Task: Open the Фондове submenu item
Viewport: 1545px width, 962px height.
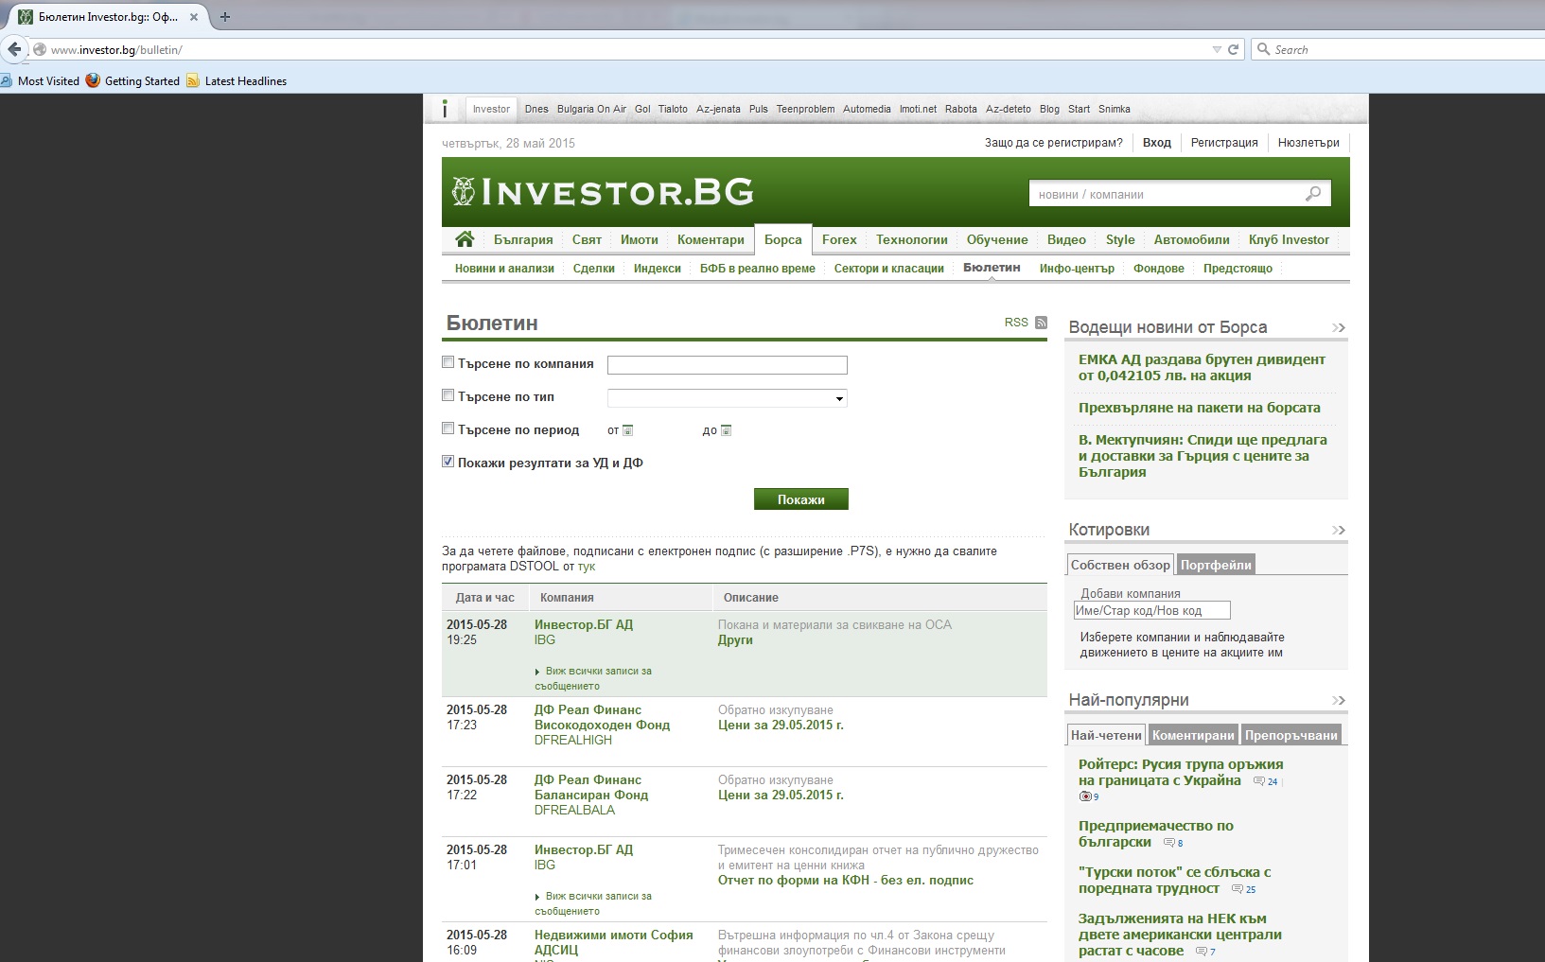Action: (x=1158, y=269)
